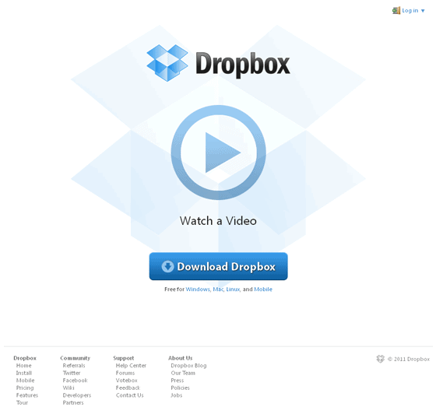436x414 pixels.
Task: Open the Policies footer link
Action: pos(180,388)
